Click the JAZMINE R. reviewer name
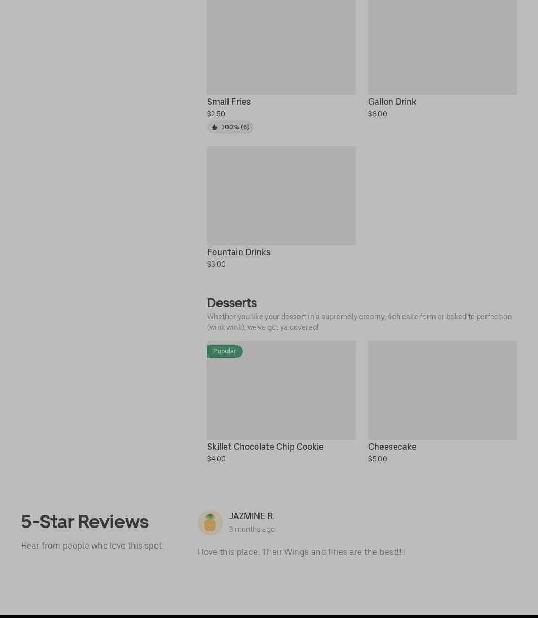 [252, 516]
